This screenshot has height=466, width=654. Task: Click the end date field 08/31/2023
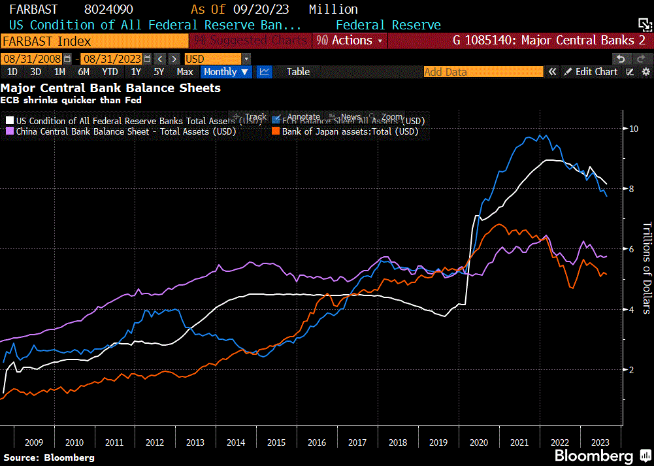[112, 59]
